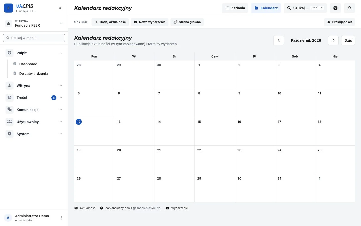
Task: Open Do zatwierdzenia menu item
Action: [38, 74]
